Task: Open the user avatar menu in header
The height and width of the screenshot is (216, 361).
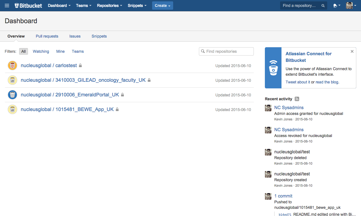Action: pyautogui.click(x=351, y=6)
